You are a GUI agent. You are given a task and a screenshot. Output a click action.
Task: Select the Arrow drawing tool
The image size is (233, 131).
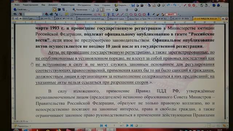pyautogui.click(x=118, y=15)
